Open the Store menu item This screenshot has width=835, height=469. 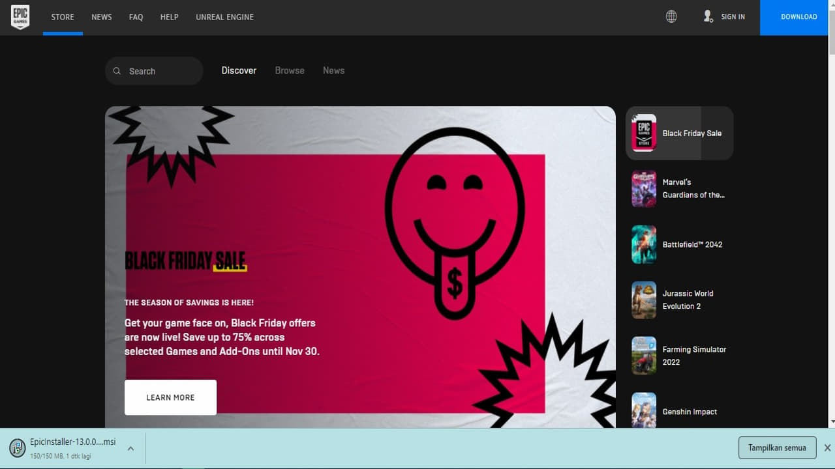pyautogui.click(x=63, y=17)
